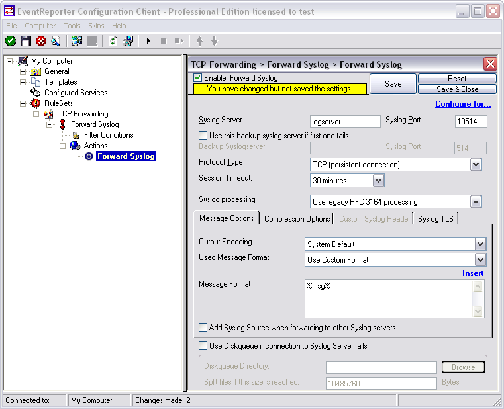Click the magnifier search toolbar icon

[x=56, y=41]
